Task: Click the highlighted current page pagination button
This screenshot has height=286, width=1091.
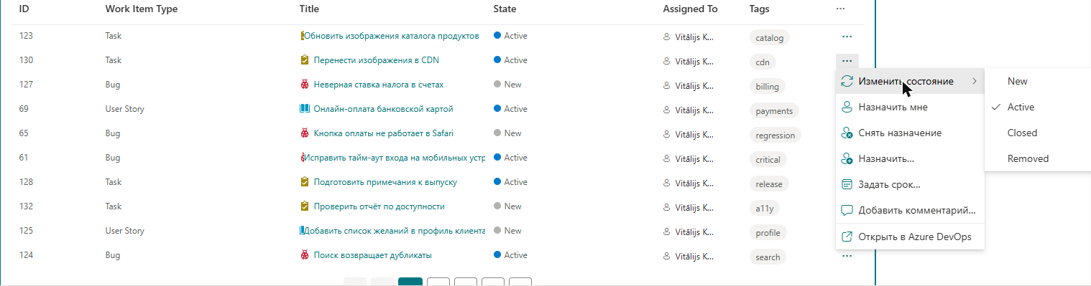Action: click(x=410, y=282)
